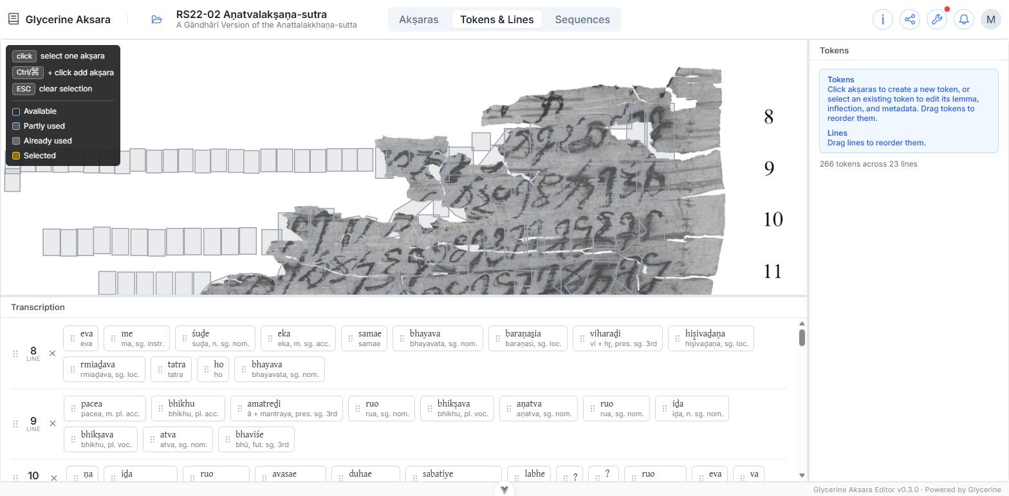
Task: Select token 'tatra' in line 8
Action: click(171, 369)
